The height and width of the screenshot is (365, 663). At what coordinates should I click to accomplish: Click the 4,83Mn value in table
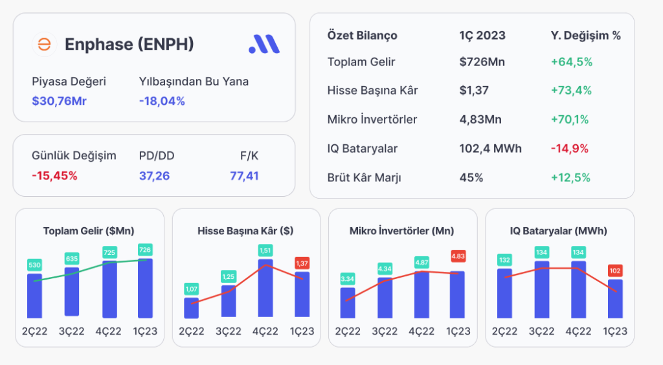(480, 120)
